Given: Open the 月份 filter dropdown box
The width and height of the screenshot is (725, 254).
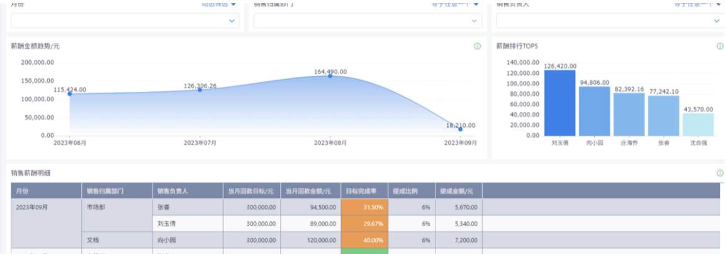Looking at the screenshot, I should point(125,21).
